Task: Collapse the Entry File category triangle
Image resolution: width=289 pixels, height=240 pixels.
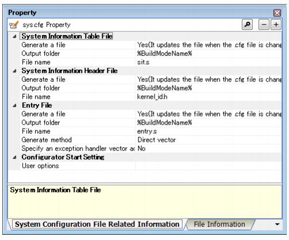Action: 14,106
